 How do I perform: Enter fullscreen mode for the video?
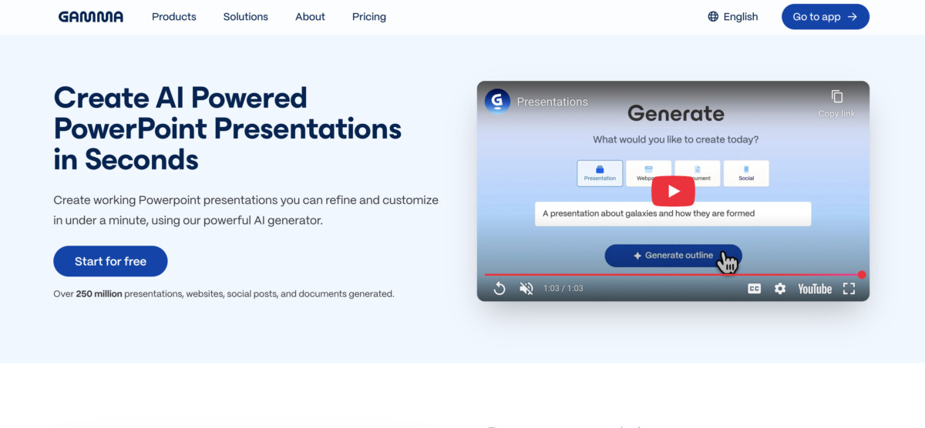click(x=849, y=289)
